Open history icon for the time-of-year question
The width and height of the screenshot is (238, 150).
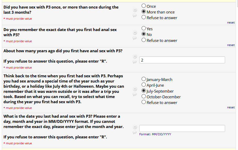point(135,89)
